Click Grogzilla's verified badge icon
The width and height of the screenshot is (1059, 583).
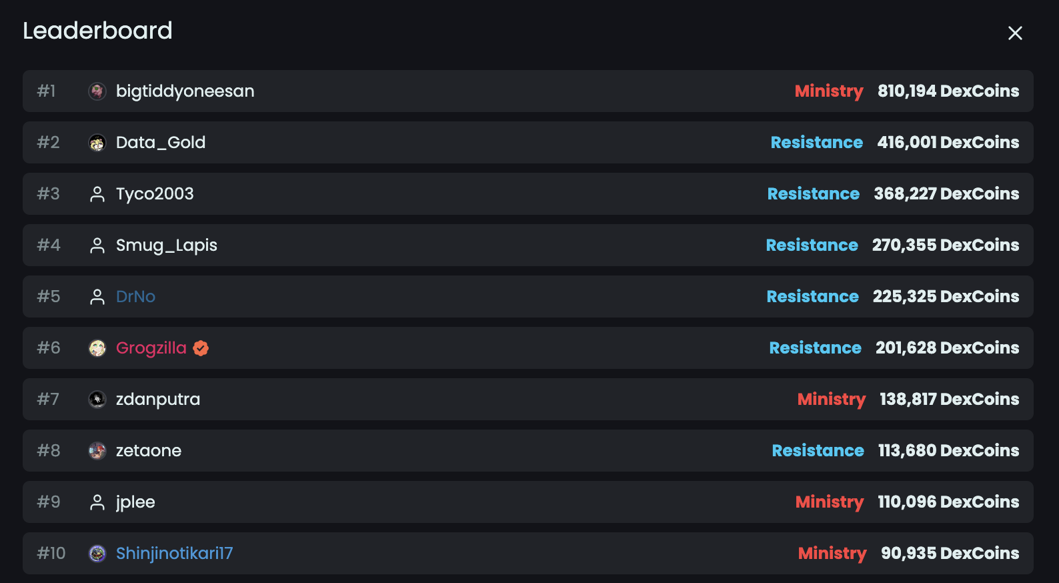[201, 348]
